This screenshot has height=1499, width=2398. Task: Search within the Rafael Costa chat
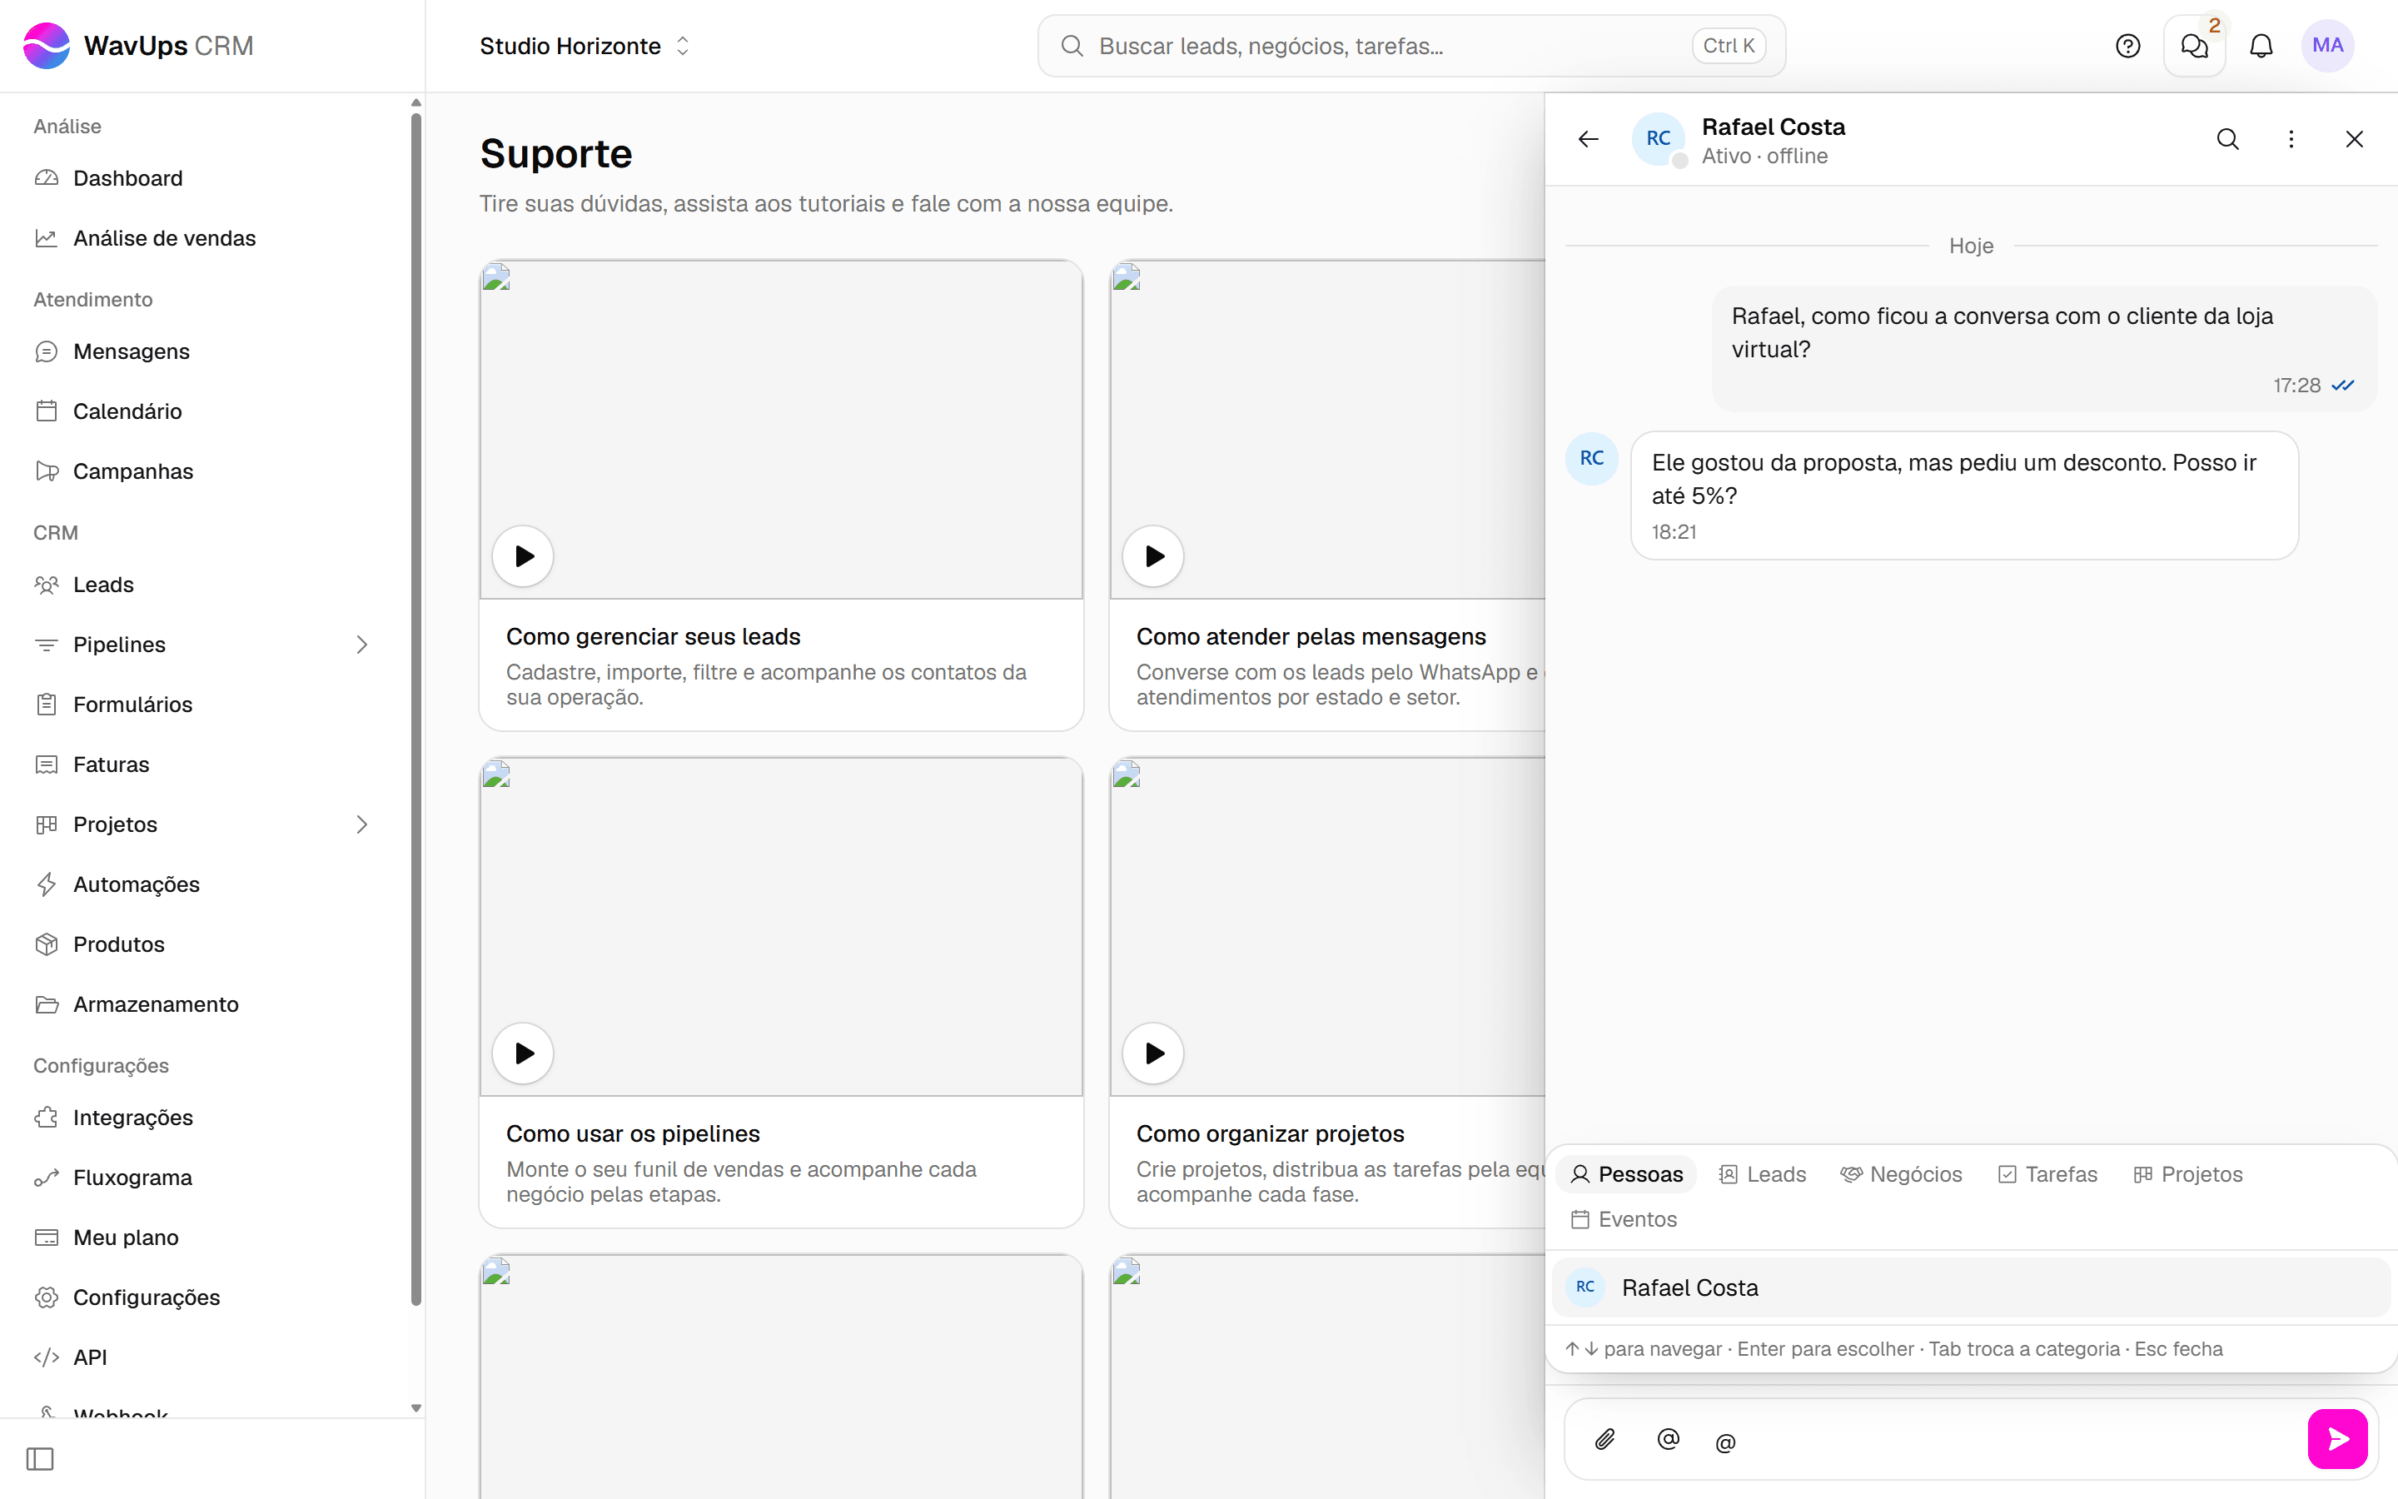pyautogui.click(x=2227, y=139)
